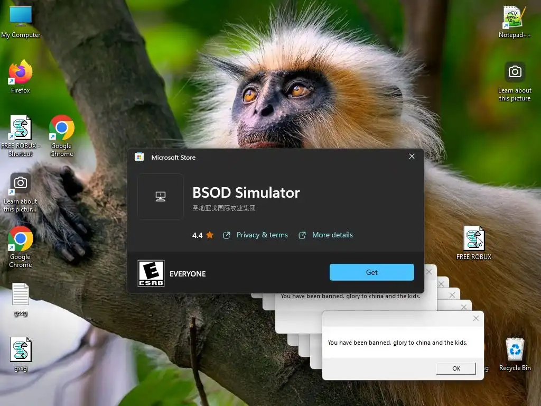Open the Recycle Bin

tap(515, 354)
